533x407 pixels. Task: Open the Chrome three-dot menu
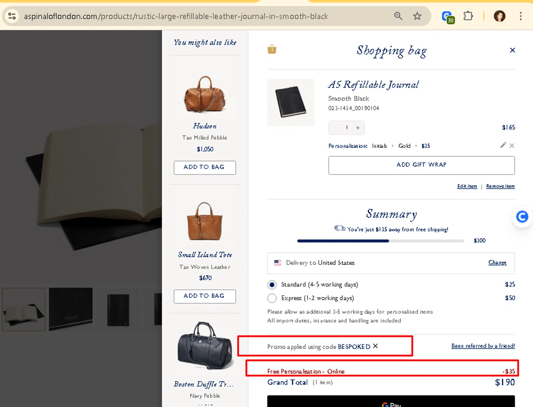tap(521, 16)
